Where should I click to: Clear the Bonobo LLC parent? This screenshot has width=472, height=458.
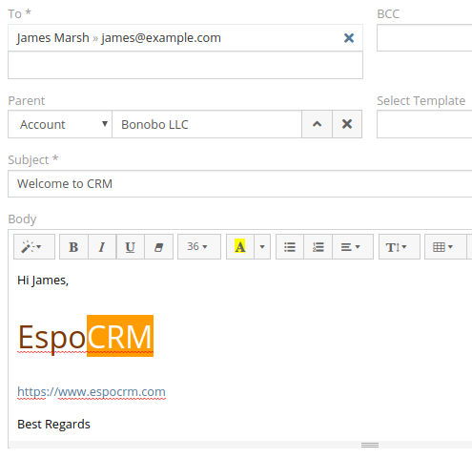[x=347, y=124]
